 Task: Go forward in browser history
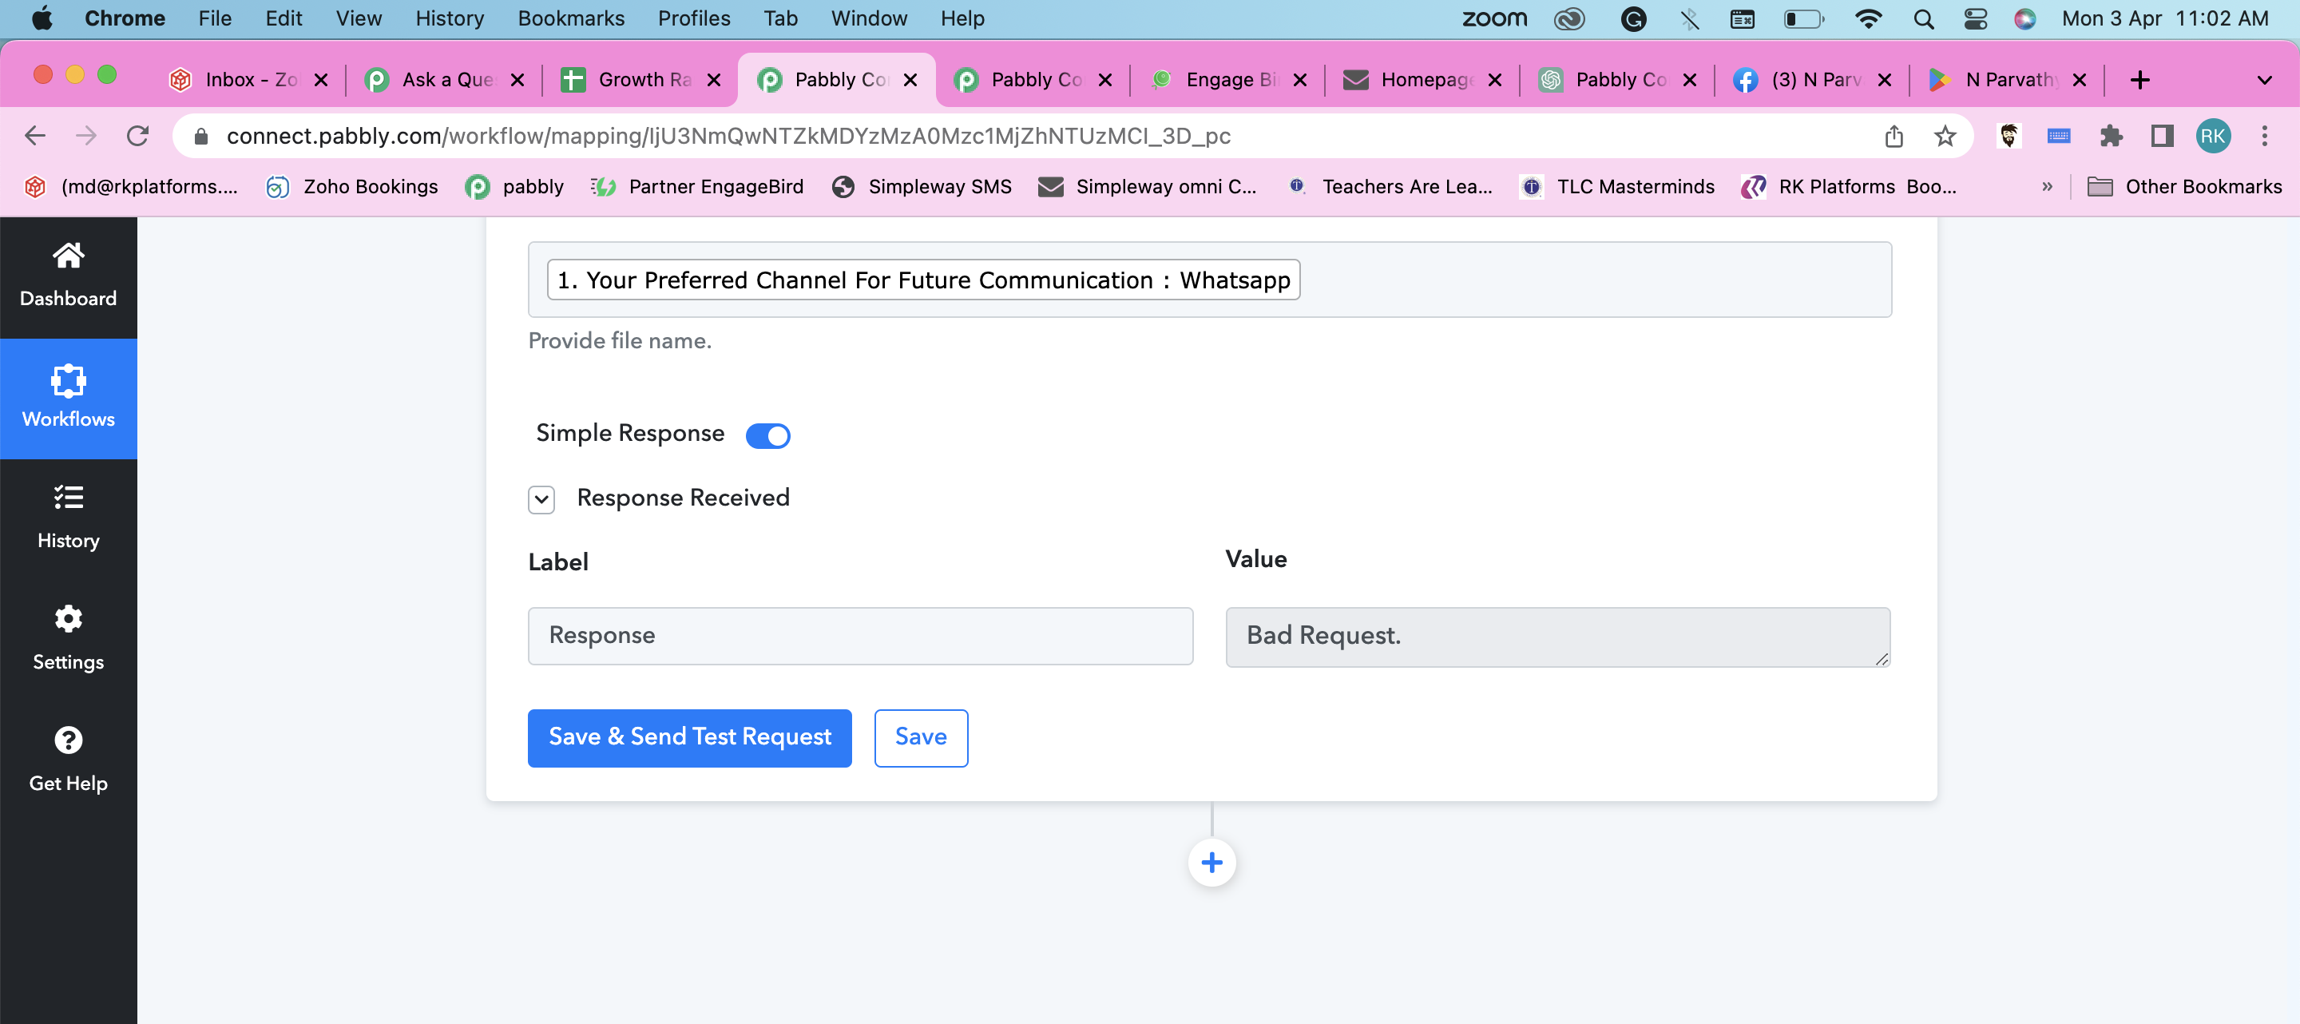coord(85,136)
